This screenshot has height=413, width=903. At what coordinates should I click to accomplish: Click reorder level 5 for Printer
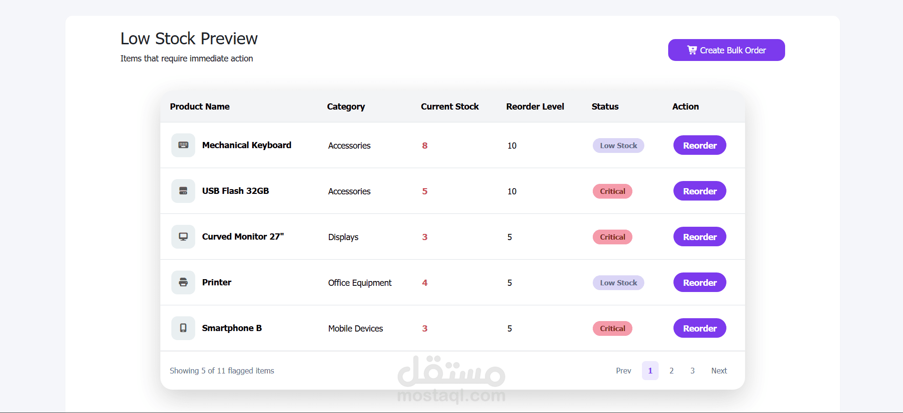coord(510,283)
